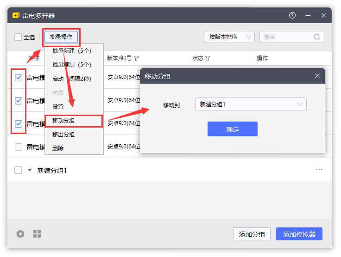This screenshot has width=341, height=257.
Task: Select 移动分组 menu item
Action: (x=74, y=121)
